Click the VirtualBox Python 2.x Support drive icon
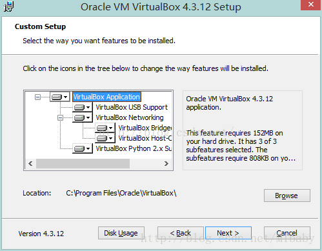 79,148
